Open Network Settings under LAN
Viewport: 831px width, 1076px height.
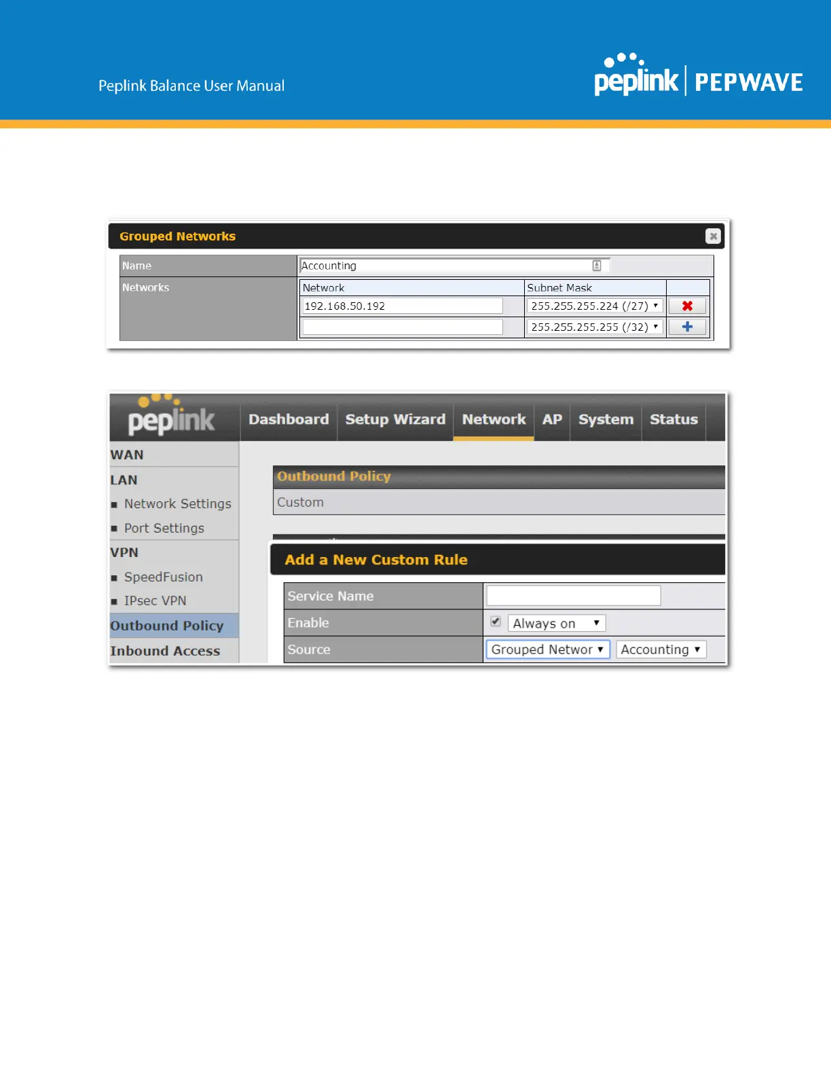pos(177,503)
